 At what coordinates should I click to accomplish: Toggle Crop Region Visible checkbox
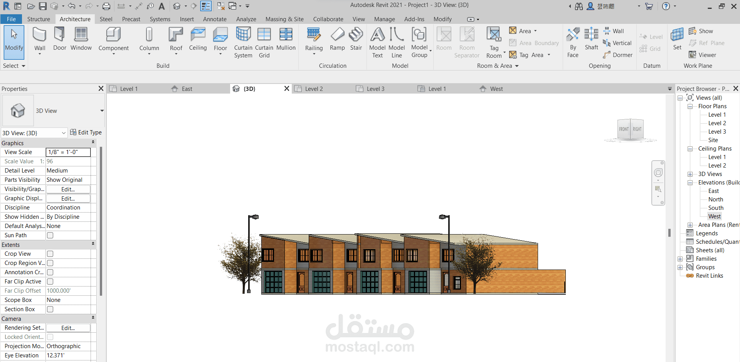point(50,263)
